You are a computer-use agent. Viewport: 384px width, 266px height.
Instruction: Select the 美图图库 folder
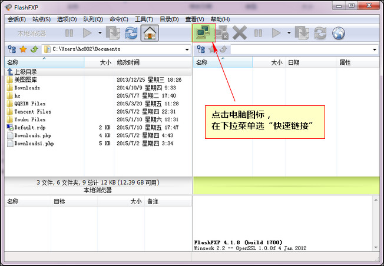[98, 80]
